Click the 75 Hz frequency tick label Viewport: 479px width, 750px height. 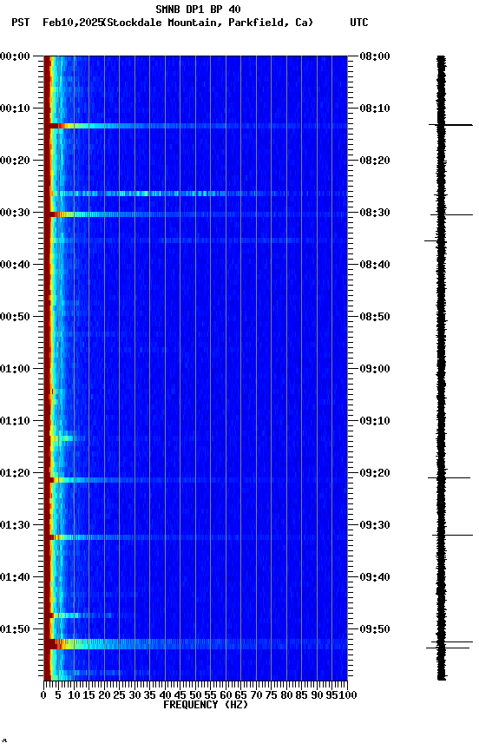point(271,695)
